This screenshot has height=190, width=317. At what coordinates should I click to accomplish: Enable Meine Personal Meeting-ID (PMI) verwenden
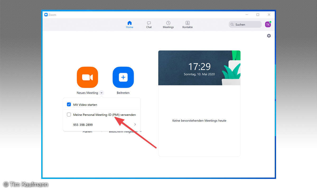pyautogui.click(x=69, y=115)
